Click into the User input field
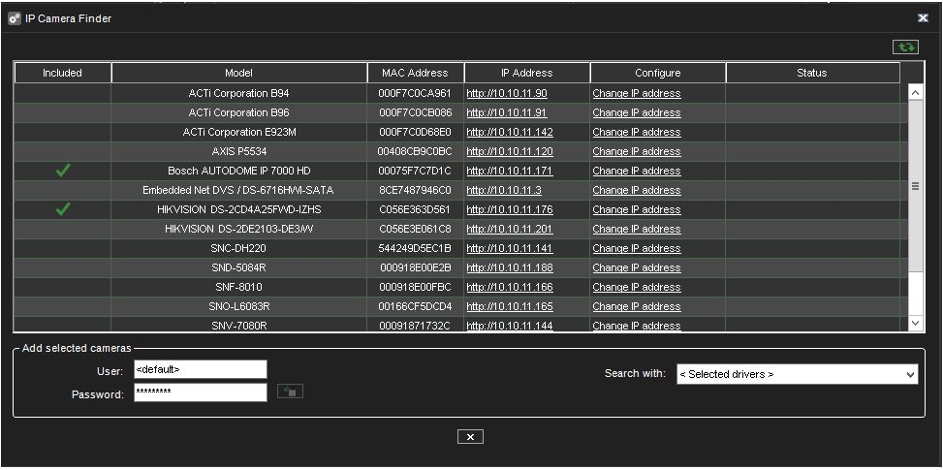 coord(199,369)
